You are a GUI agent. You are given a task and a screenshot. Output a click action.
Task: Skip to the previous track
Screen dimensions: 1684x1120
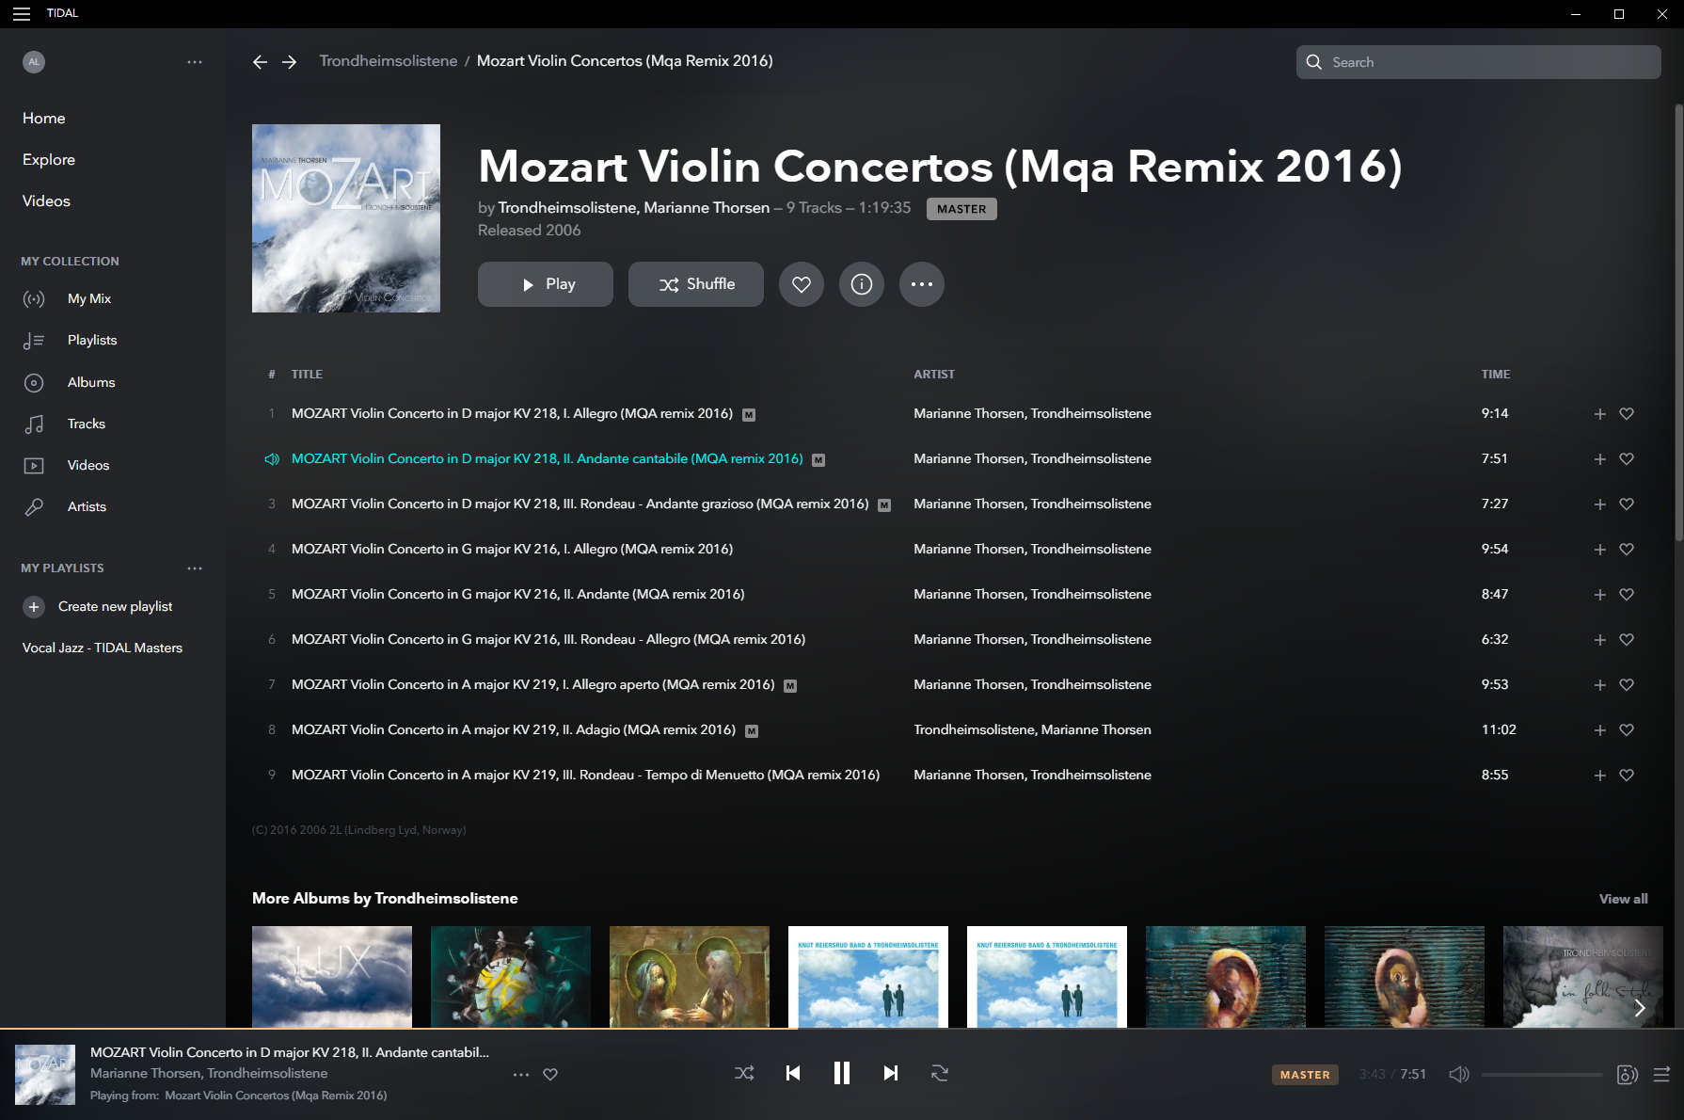click(793, 1074)
